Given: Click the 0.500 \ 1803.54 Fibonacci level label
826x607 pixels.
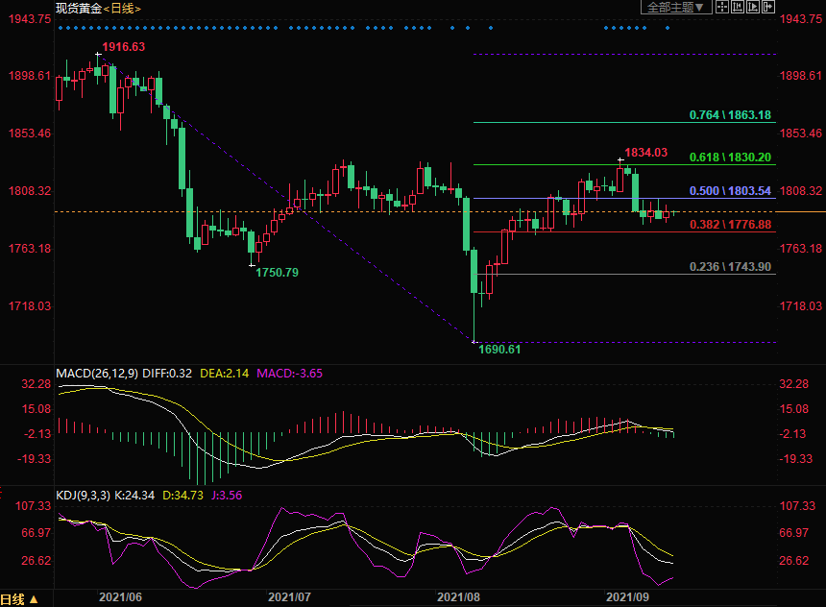Looking at the screenshot, I should (730, 191).
